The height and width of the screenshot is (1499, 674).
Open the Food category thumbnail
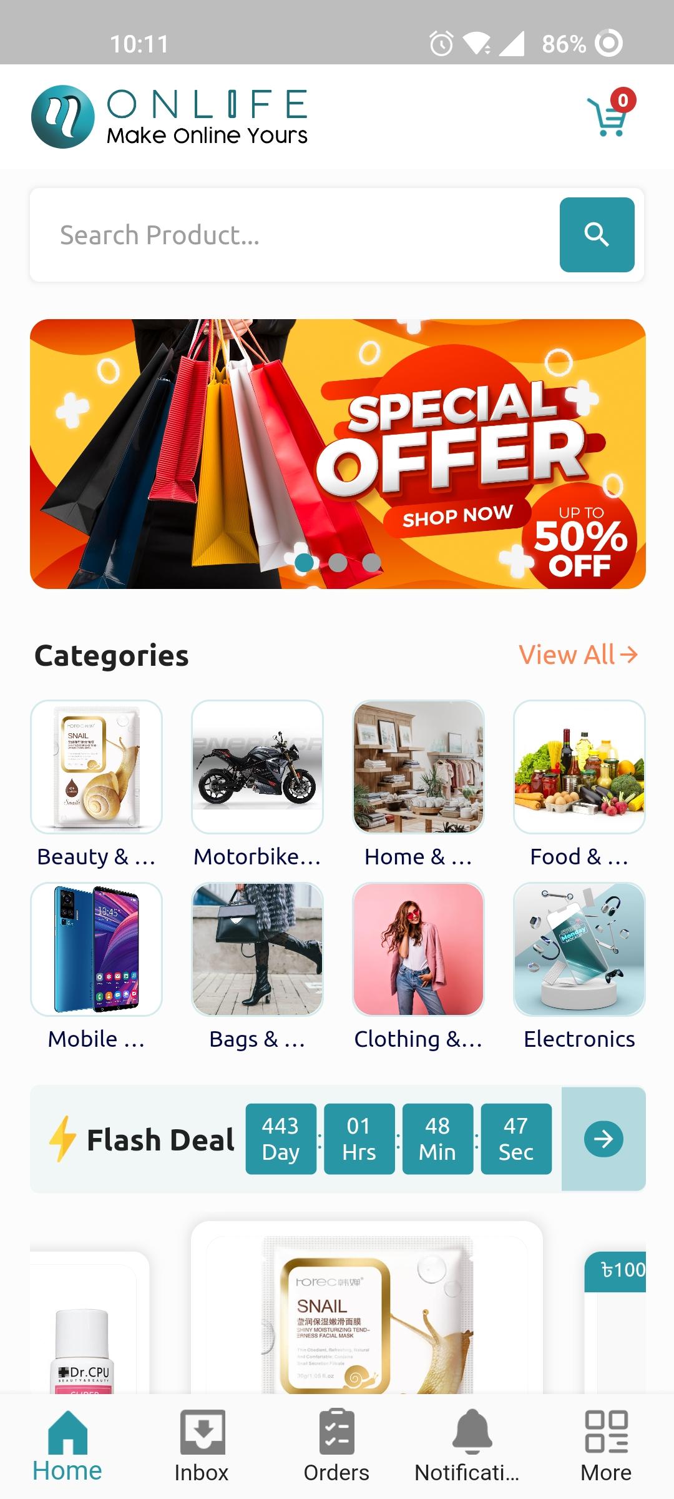pos(579,766)
